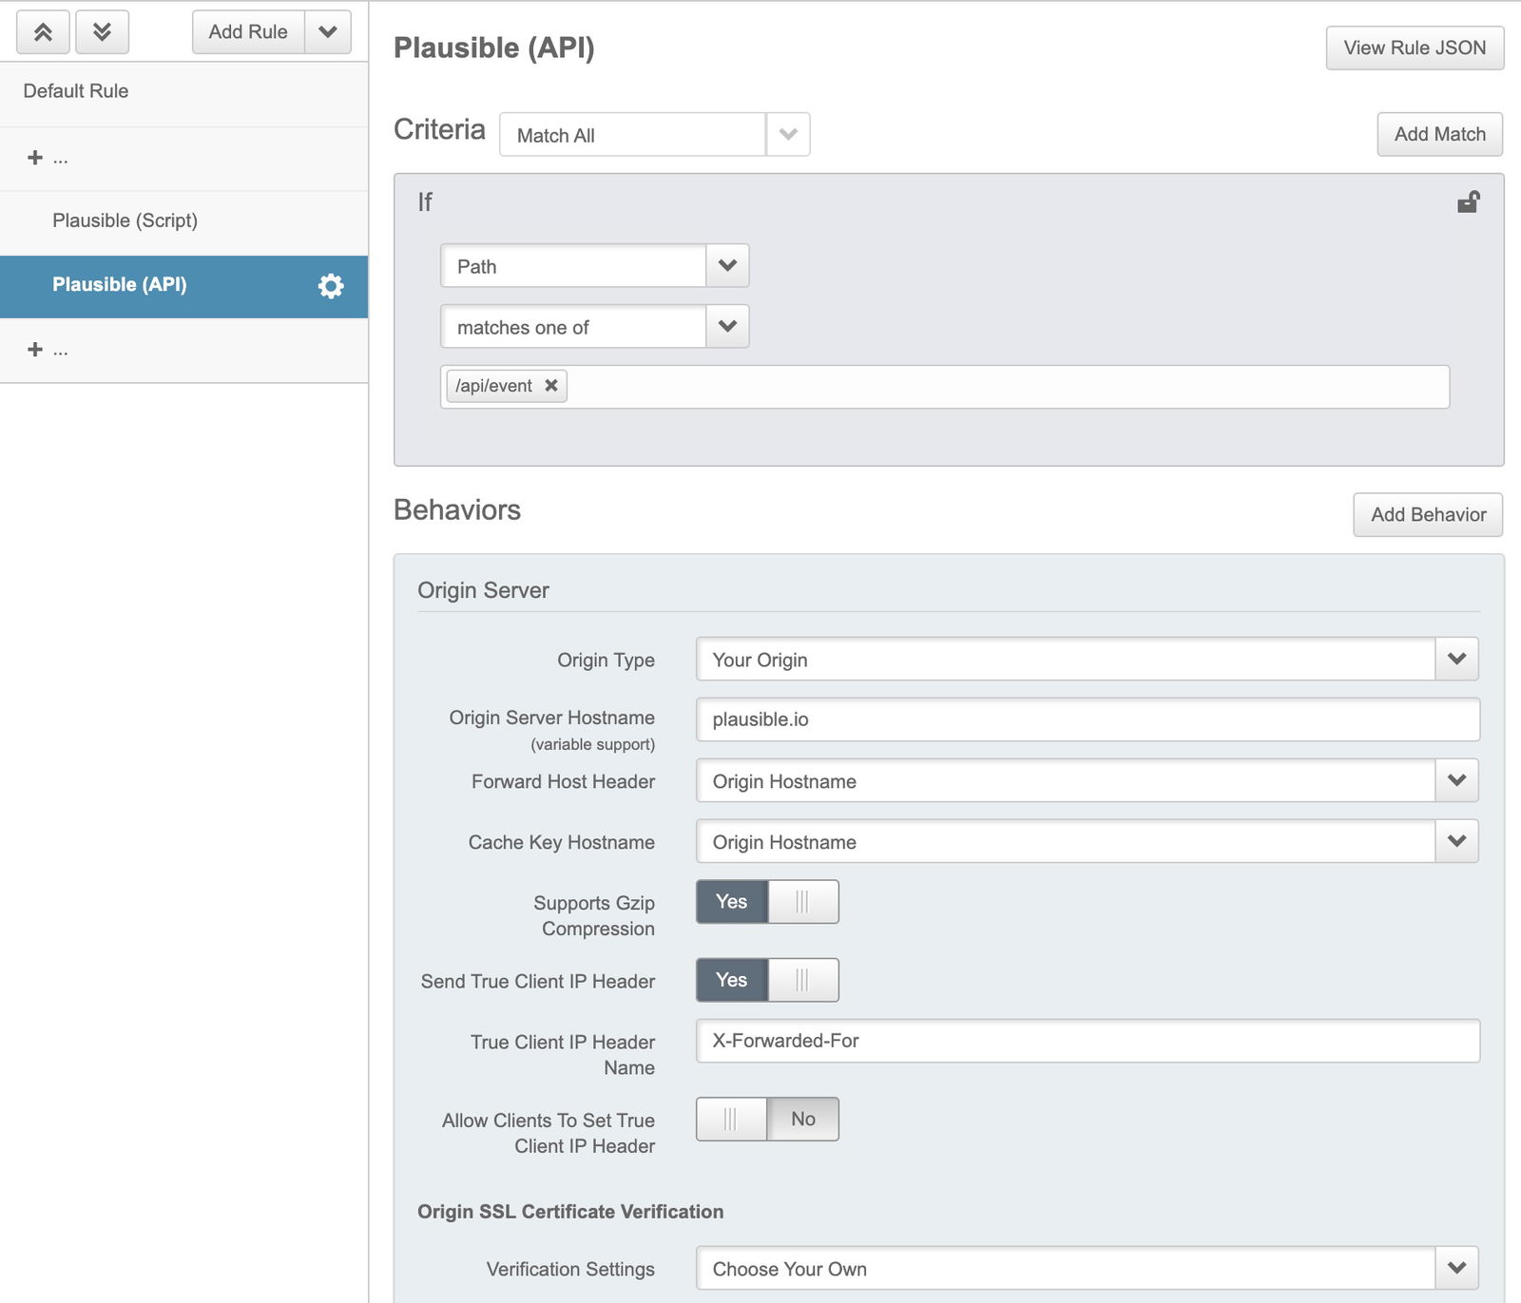1521x1303 pixels.
Task: Select the Plausible (Script) rule
Action: click(125, 220)
